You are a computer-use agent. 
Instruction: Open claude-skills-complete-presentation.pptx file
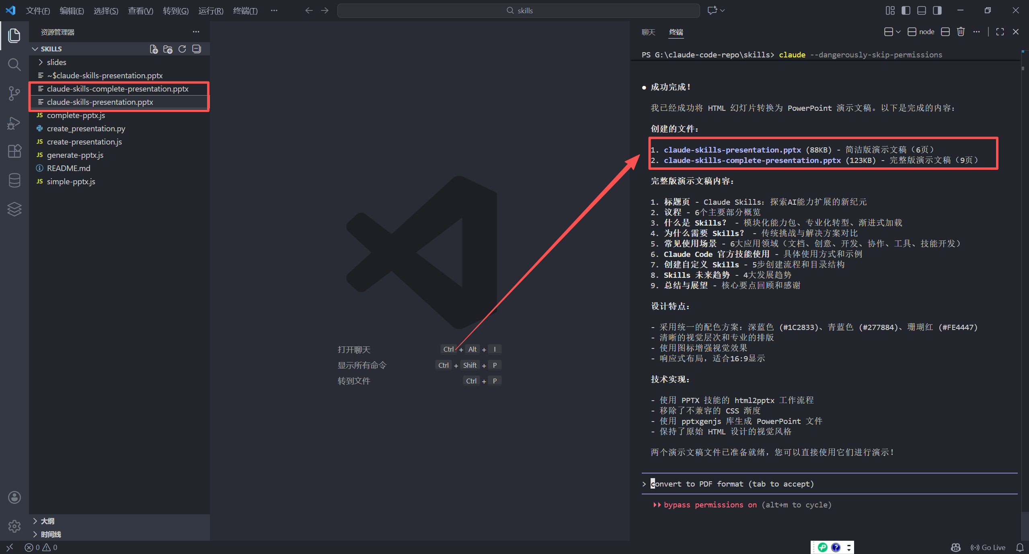(x=117, y=89)
